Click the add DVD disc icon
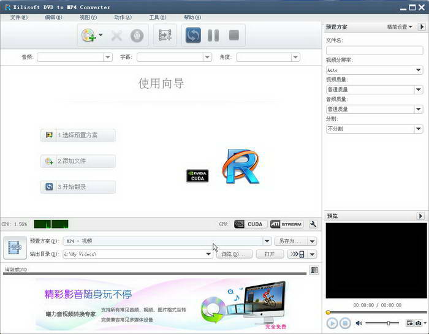Image resolution: width=429 pixels, height=334 pixels. (88, 36)
